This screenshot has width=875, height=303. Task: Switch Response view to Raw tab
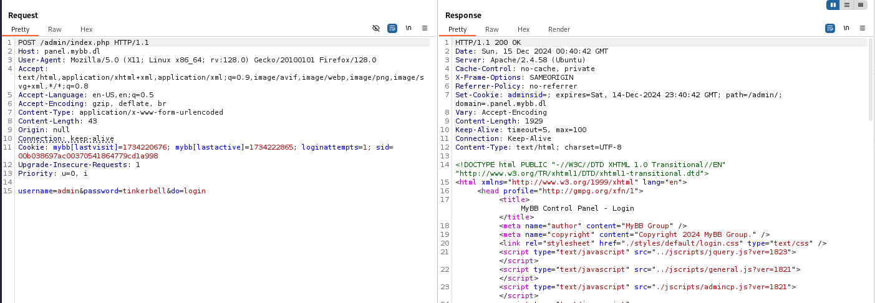[492, 29]
